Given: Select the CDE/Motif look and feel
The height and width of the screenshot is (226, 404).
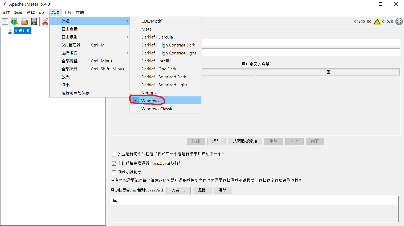Looking at the screenshot, I should 165,21.
